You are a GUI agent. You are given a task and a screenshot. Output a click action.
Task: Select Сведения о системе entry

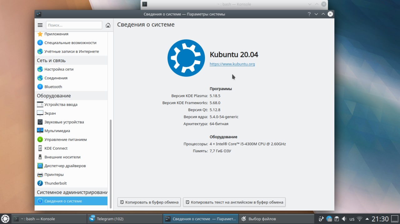coord(71,201)
